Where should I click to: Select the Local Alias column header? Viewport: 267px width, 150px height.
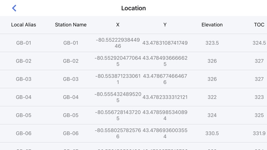[23, 25]
